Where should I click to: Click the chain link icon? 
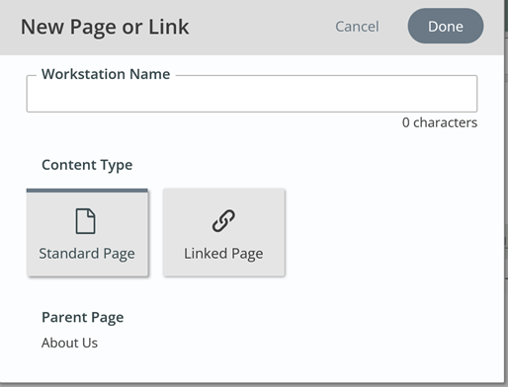pyautogui.click(x=223, y=221)
